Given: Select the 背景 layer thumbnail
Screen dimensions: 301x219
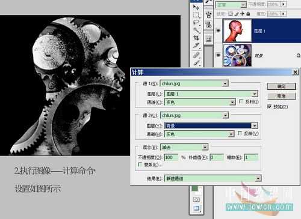Looking at the screenshot, I should 237,55.
